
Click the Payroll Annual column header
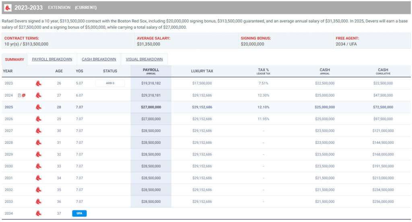pyautogui.click(x=151, y=71)
